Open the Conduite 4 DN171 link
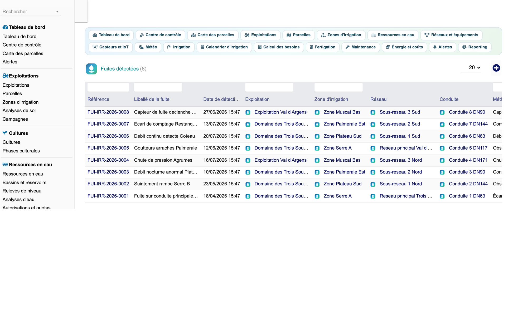The height and width of the screenshot is (317, 513). coord(468,160)
